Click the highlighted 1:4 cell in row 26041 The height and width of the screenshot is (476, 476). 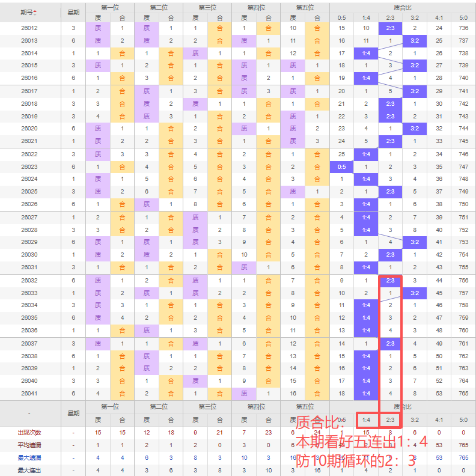(366, 394)
